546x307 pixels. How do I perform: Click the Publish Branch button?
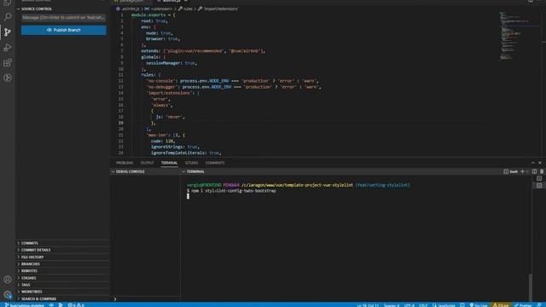tap(64, 30)
